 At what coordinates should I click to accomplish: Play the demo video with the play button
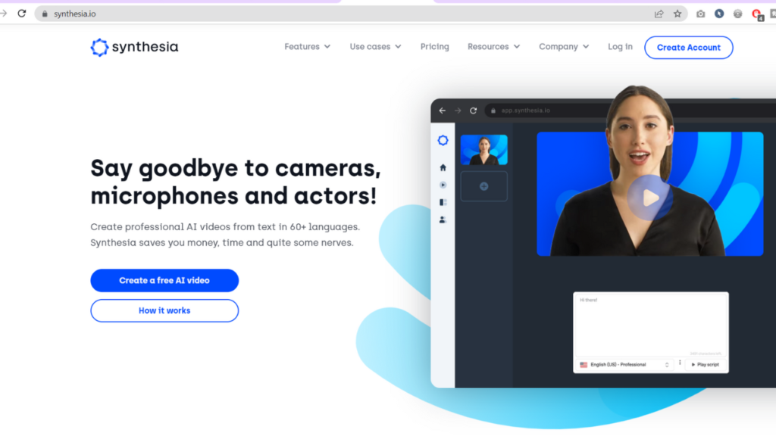click(649, 198)
